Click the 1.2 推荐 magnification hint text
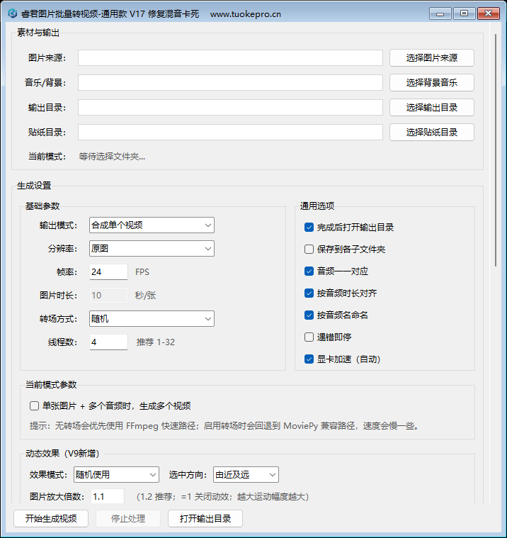Viewport: 507px width, 538px height. coord(222,496)
